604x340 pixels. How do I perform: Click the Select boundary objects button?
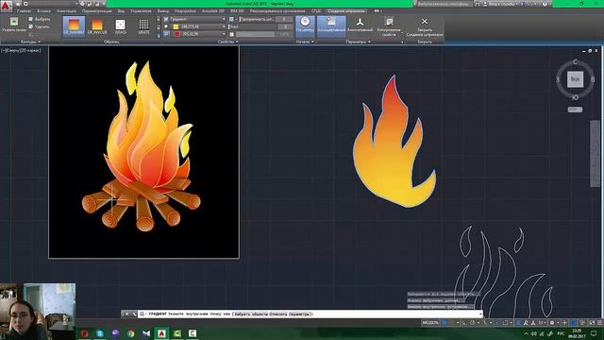point(39,19)
